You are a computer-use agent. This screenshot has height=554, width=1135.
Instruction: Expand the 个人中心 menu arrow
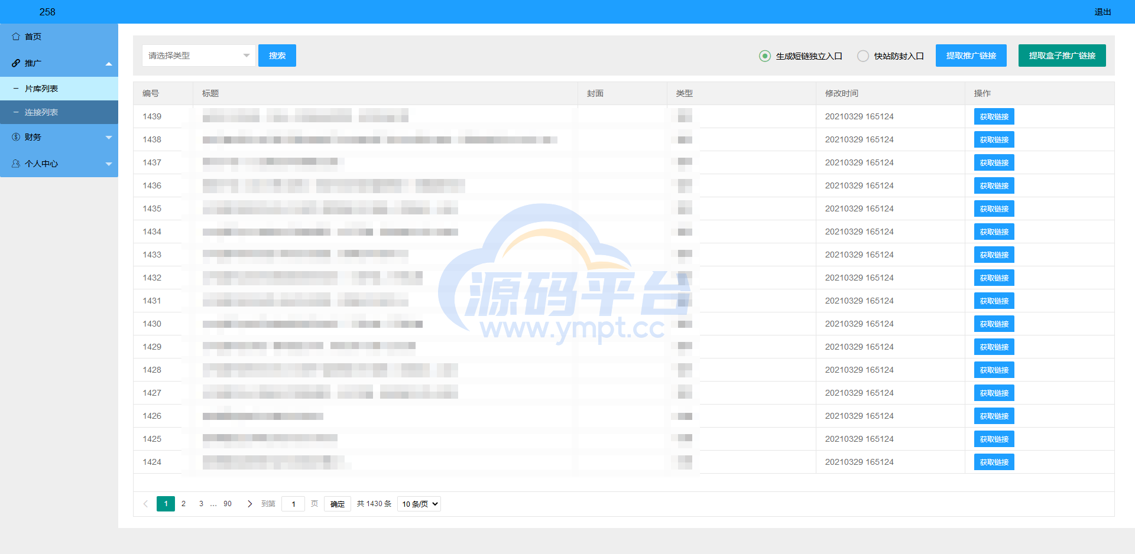[109, 164]
